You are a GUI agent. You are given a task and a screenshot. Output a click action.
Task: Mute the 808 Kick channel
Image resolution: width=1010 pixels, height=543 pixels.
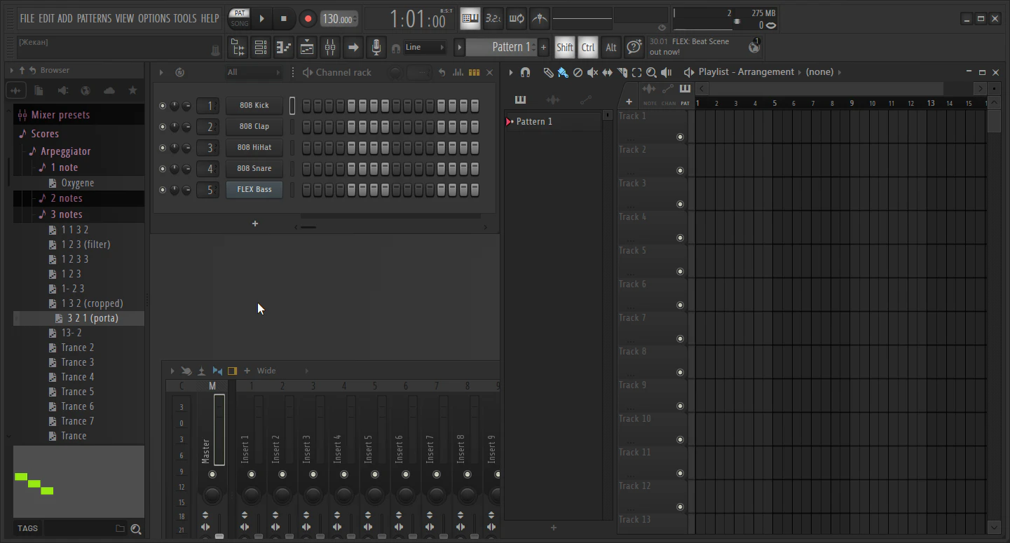pos(163,106)
